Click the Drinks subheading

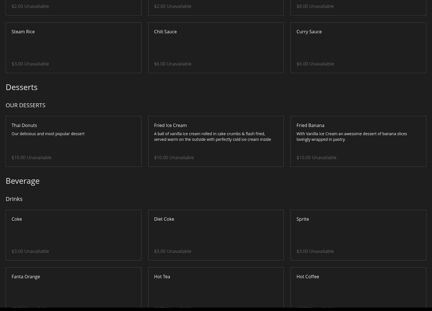coord(14,199)
